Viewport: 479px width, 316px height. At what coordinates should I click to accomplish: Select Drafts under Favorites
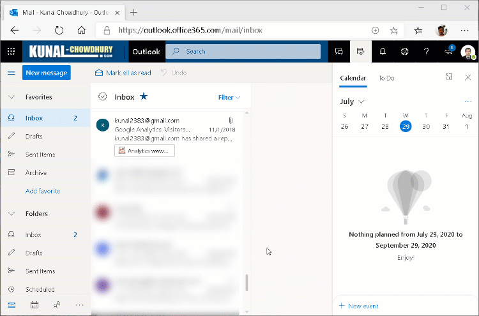(x=45, y=136)
